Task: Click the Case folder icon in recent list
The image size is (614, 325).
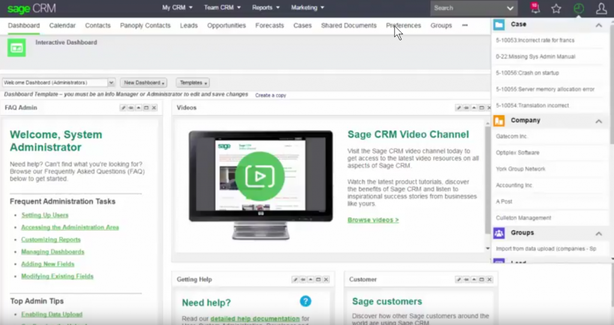Action: 499,25
